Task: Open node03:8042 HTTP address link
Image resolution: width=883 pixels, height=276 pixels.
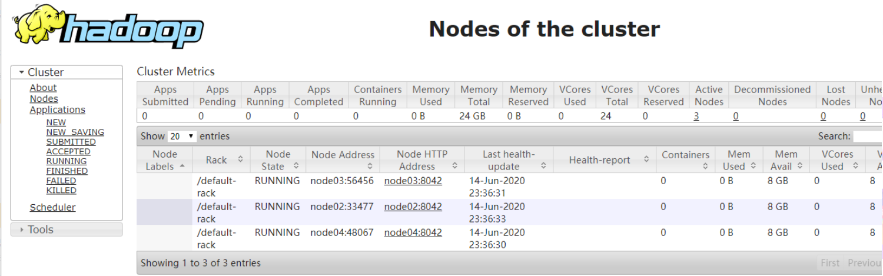Action: click(413, 181)
